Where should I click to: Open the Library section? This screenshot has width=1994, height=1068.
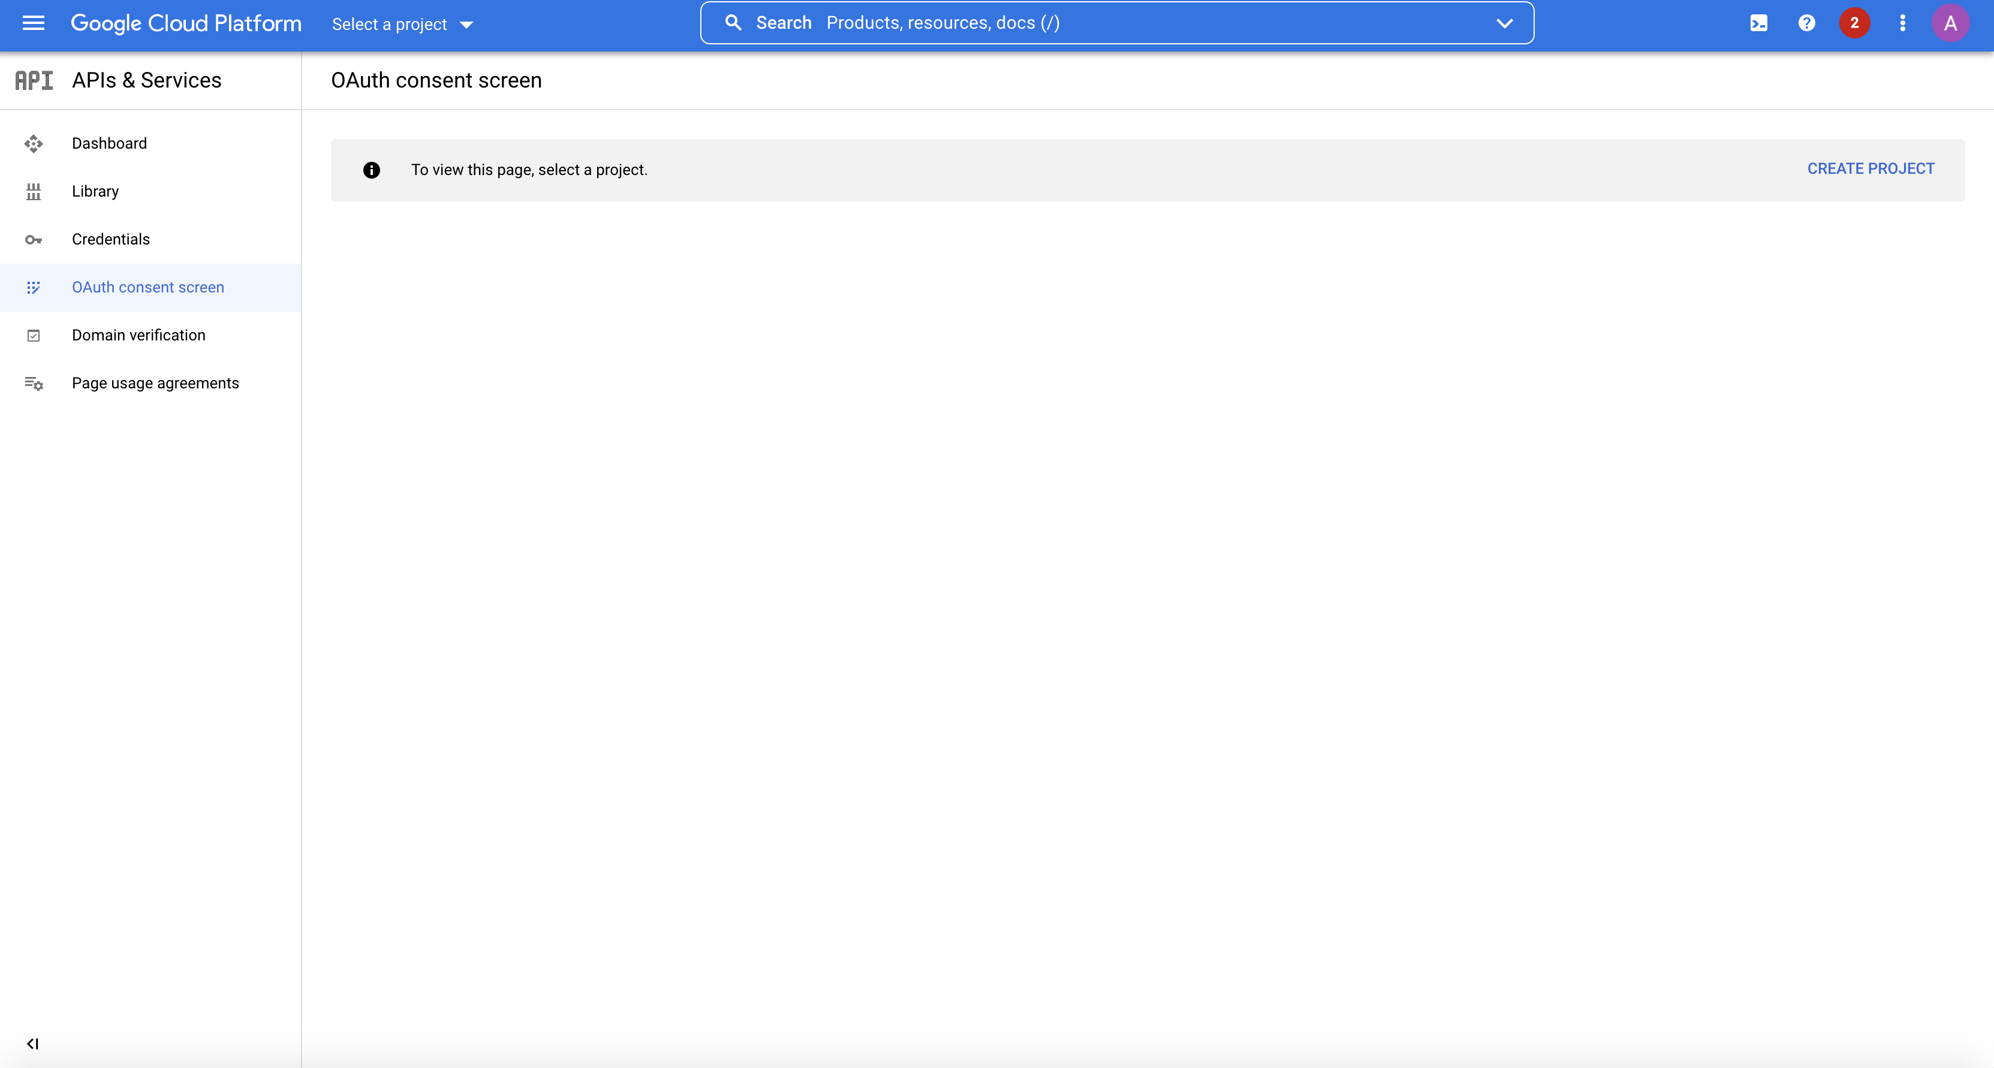[x=95, y=191]
